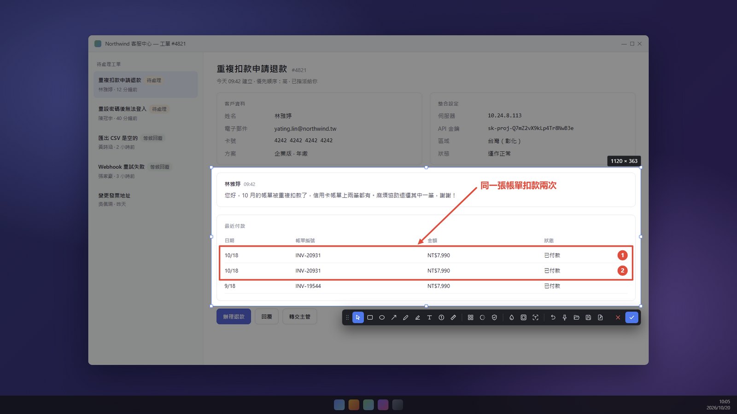Click the 轉交主管 button in Northwind window

299,316
